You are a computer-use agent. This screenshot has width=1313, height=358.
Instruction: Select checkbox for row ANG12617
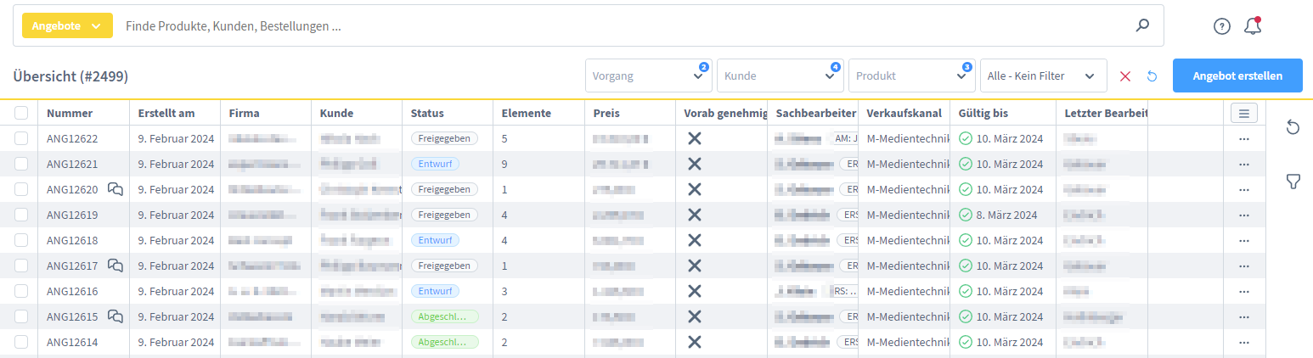21,266
